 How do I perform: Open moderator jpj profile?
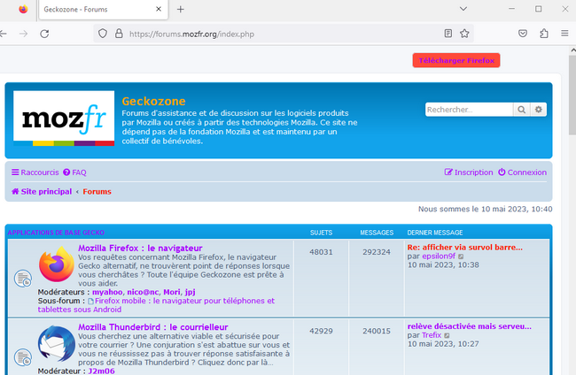190,292
